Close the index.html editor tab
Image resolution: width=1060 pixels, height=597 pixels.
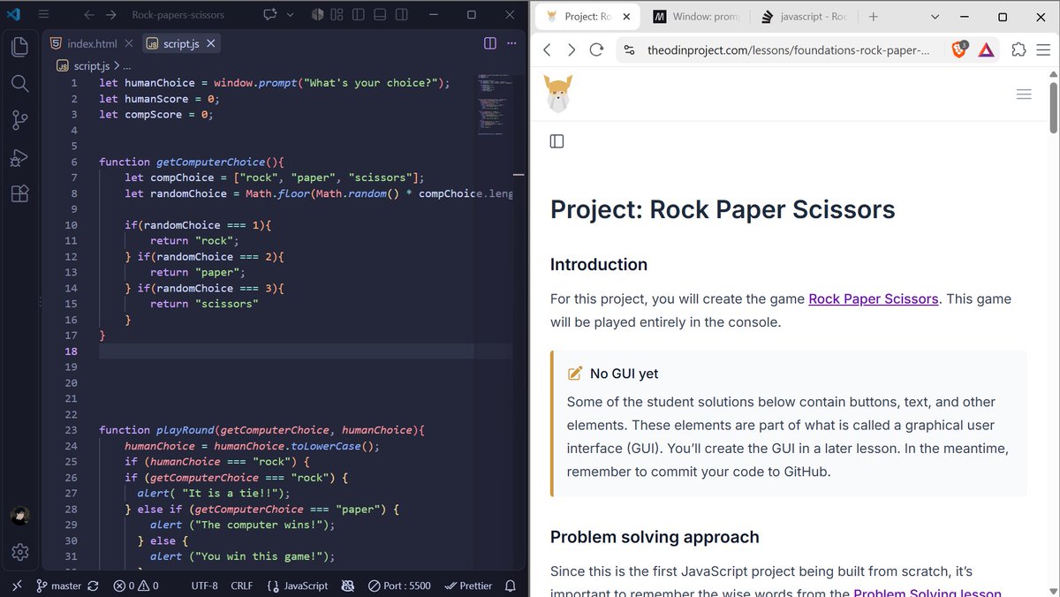pos(129,43)
